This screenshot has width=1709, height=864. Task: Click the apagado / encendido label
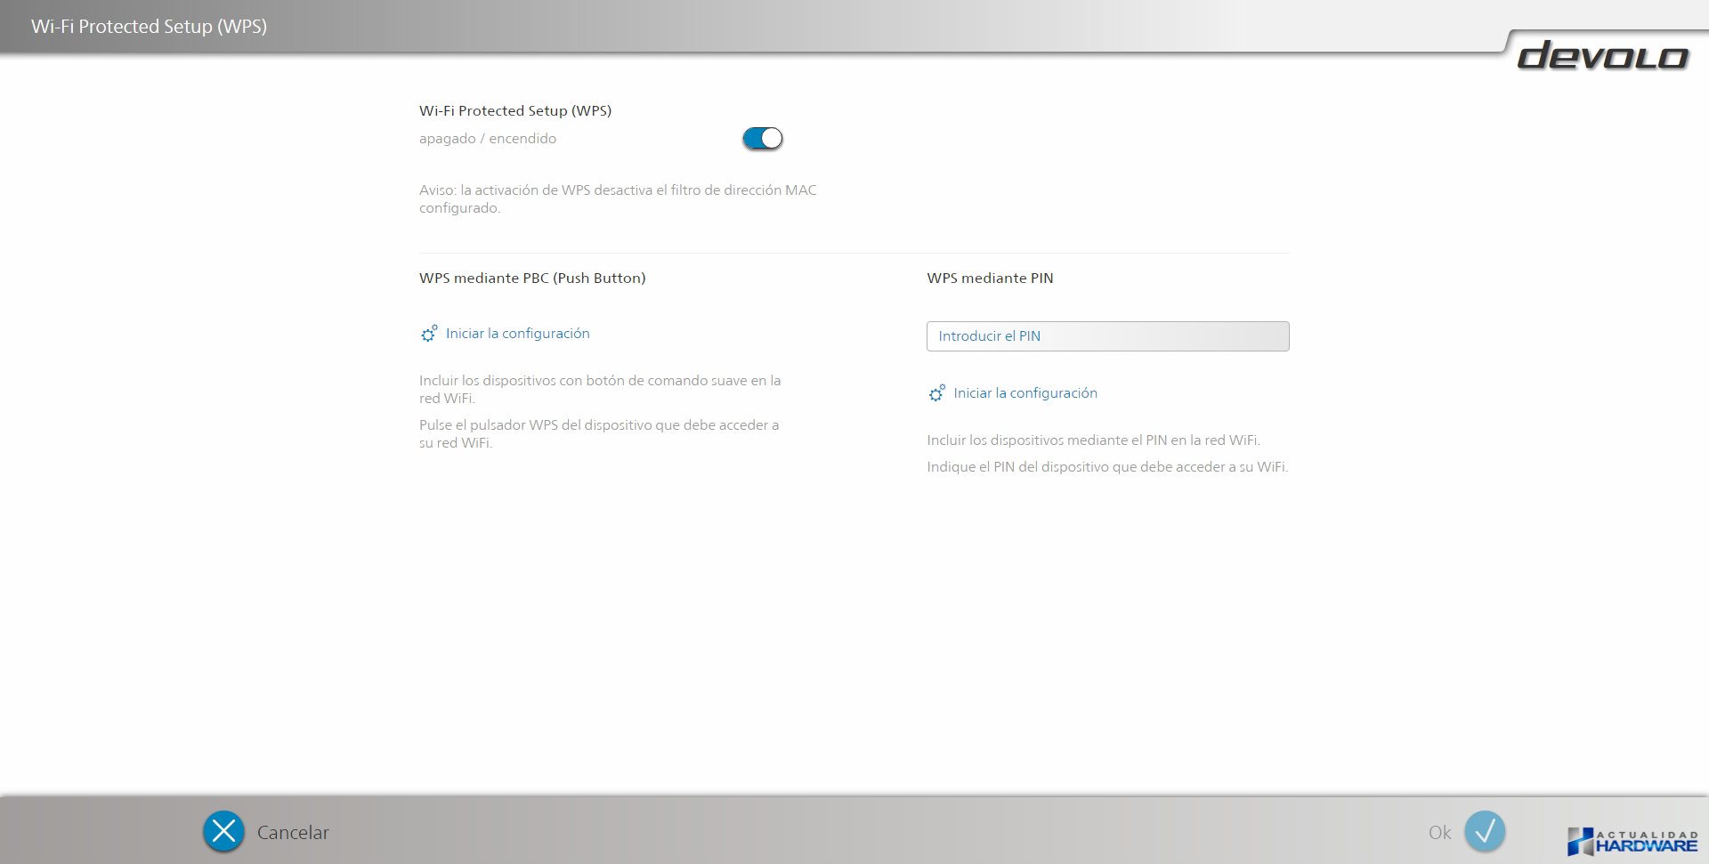(488, 139)
